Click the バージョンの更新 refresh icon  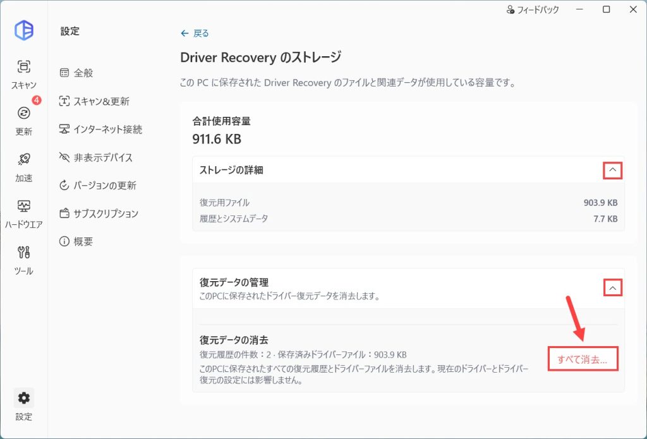[64, 185]
